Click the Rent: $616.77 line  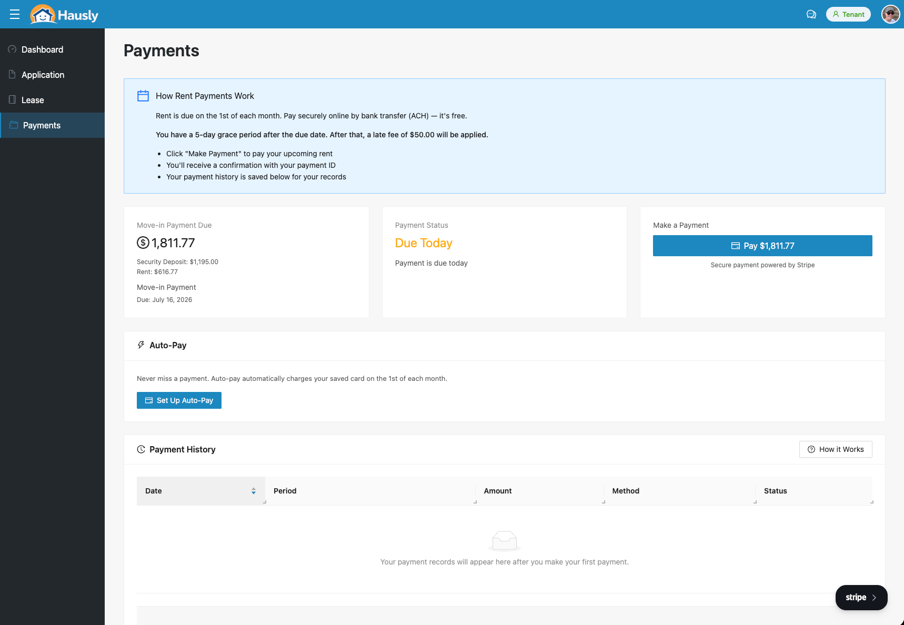157,272
